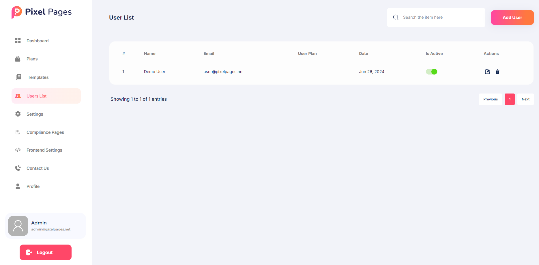Click the # column header
The height and width of the screenshot is (265, 539).
123,54
